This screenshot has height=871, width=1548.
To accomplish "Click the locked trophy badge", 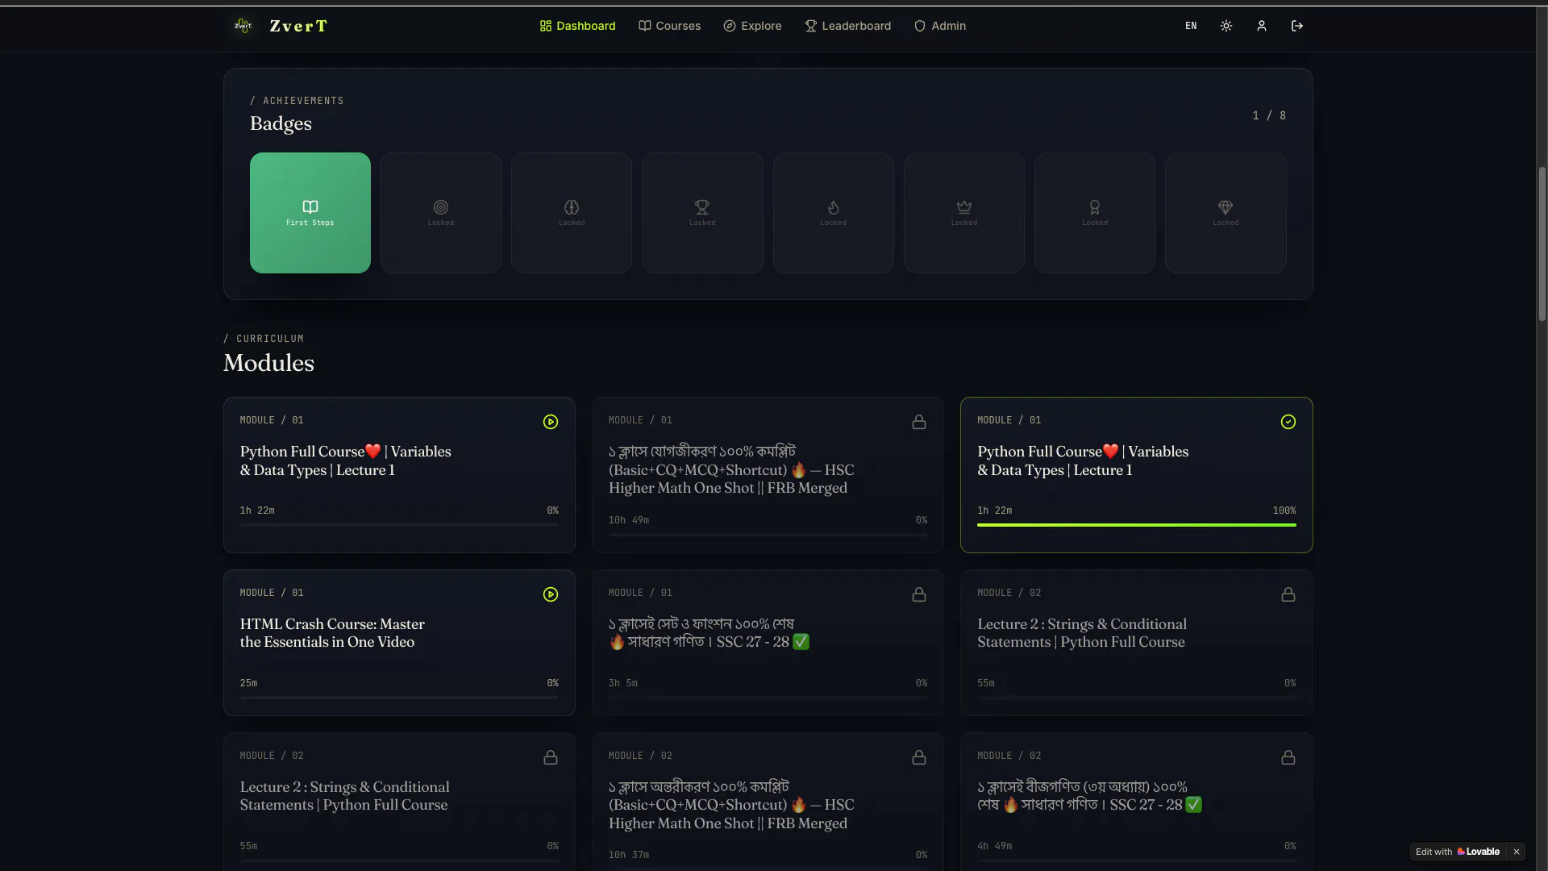I will point(702,213).
